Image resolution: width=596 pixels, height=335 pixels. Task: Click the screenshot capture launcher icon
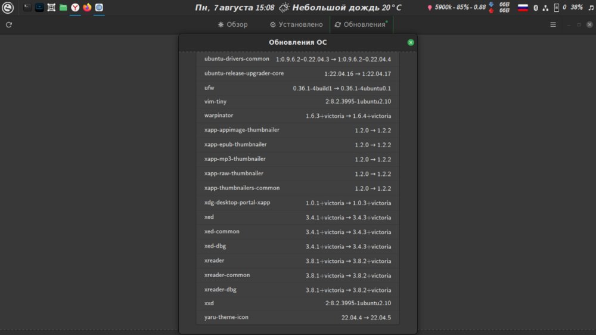click(x=51, y=7)
